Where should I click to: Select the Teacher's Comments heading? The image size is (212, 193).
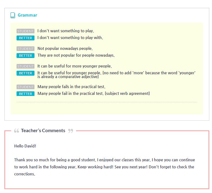point(43,131)
